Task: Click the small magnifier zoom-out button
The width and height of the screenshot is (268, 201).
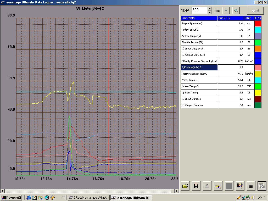Action: 226,10
